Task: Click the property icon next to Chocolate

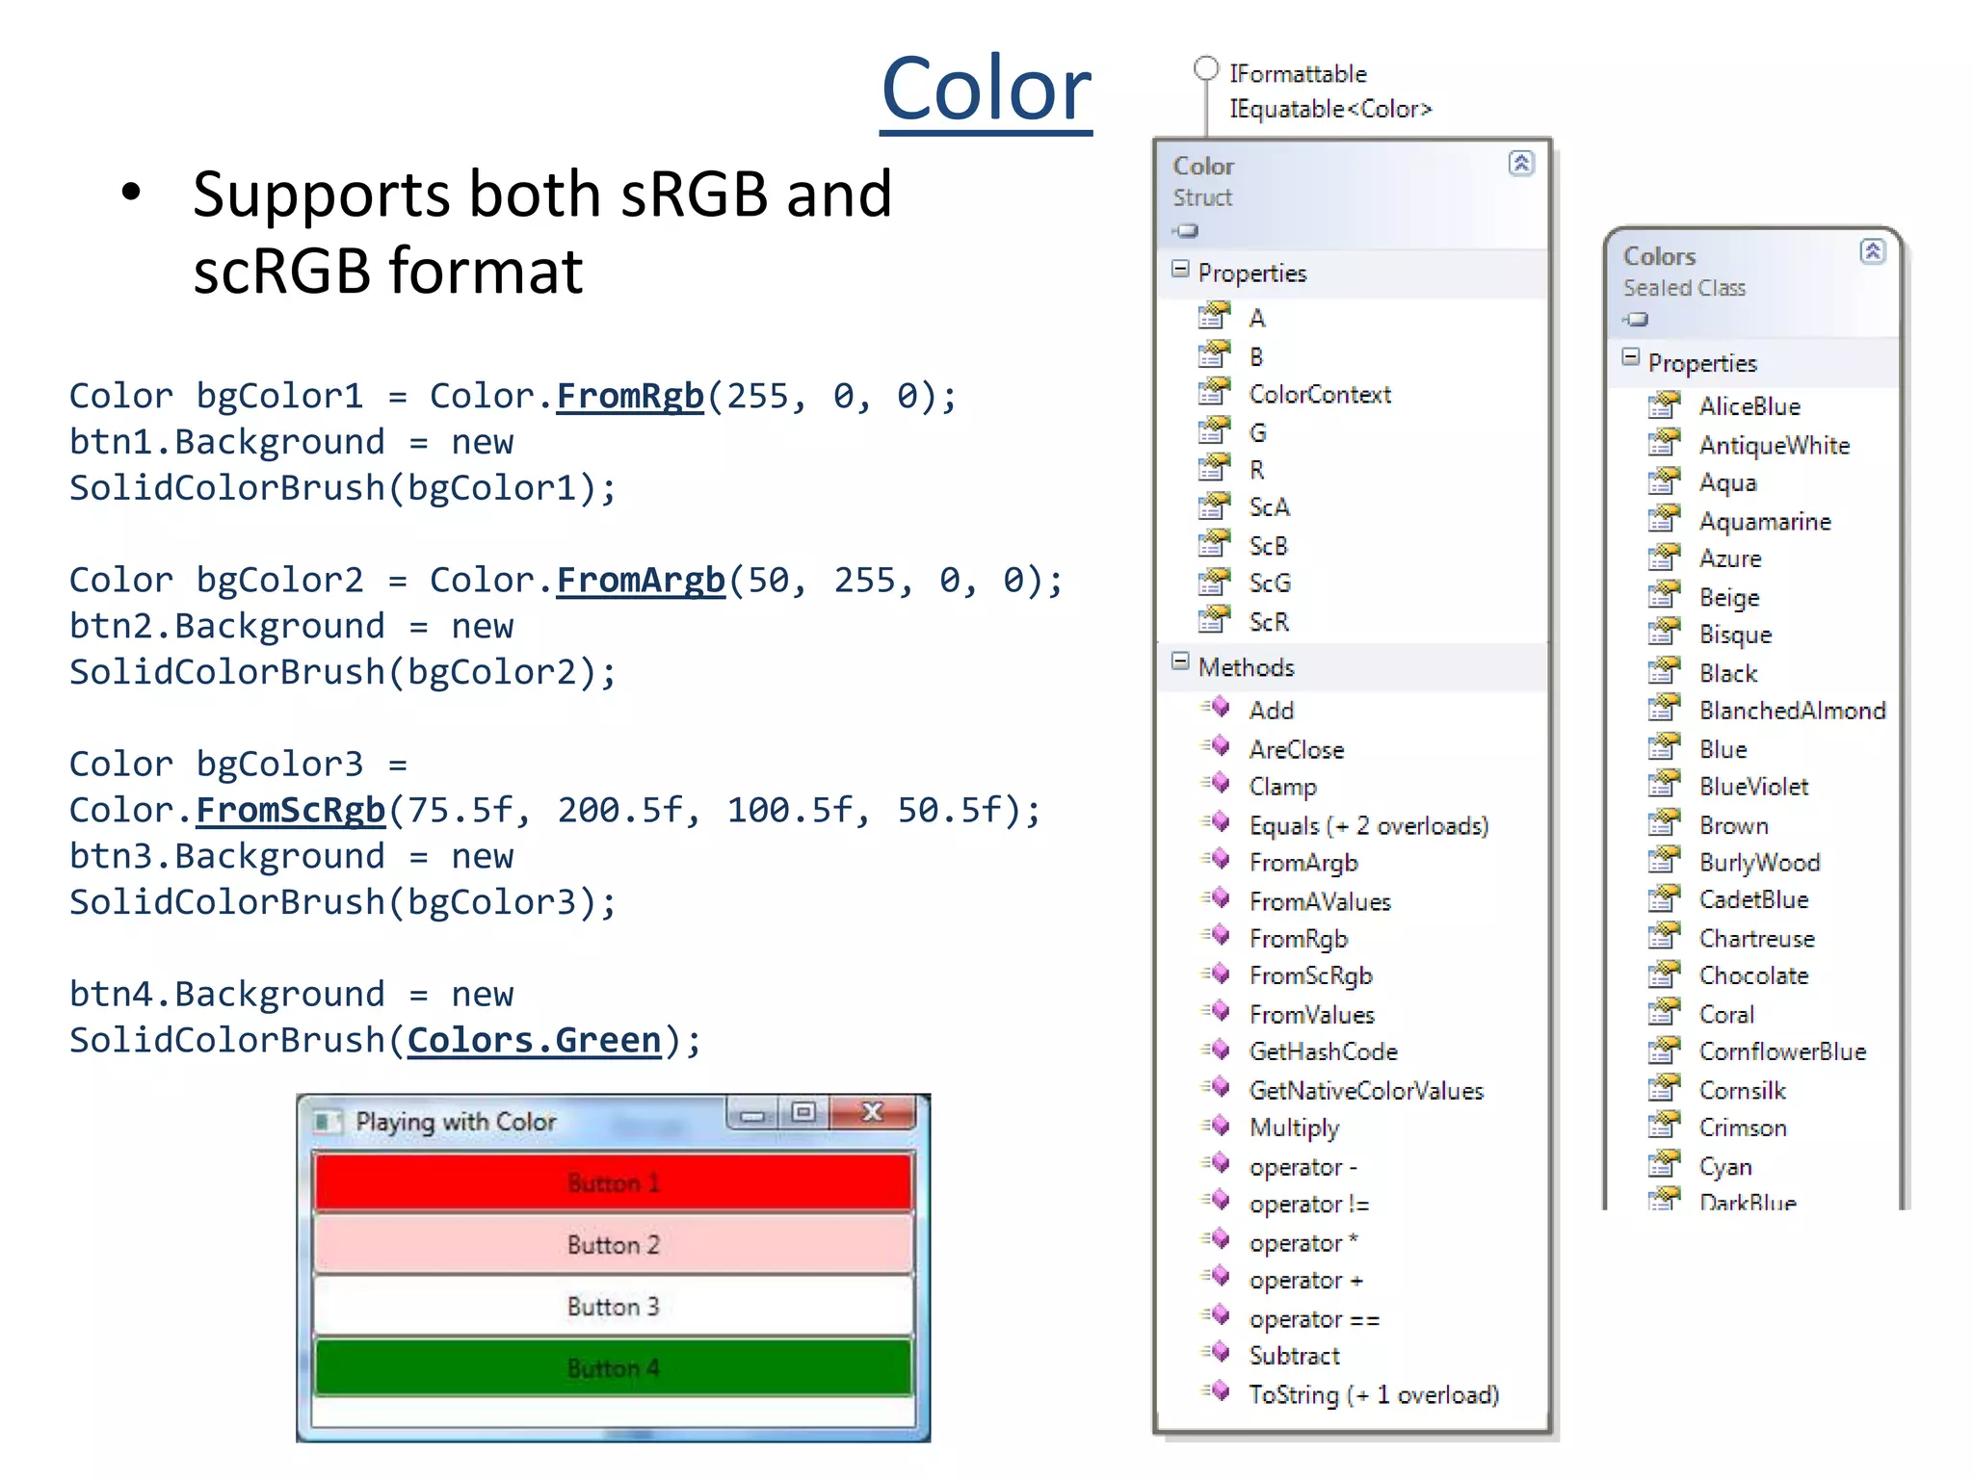Action: click(x=1664, y=973)
